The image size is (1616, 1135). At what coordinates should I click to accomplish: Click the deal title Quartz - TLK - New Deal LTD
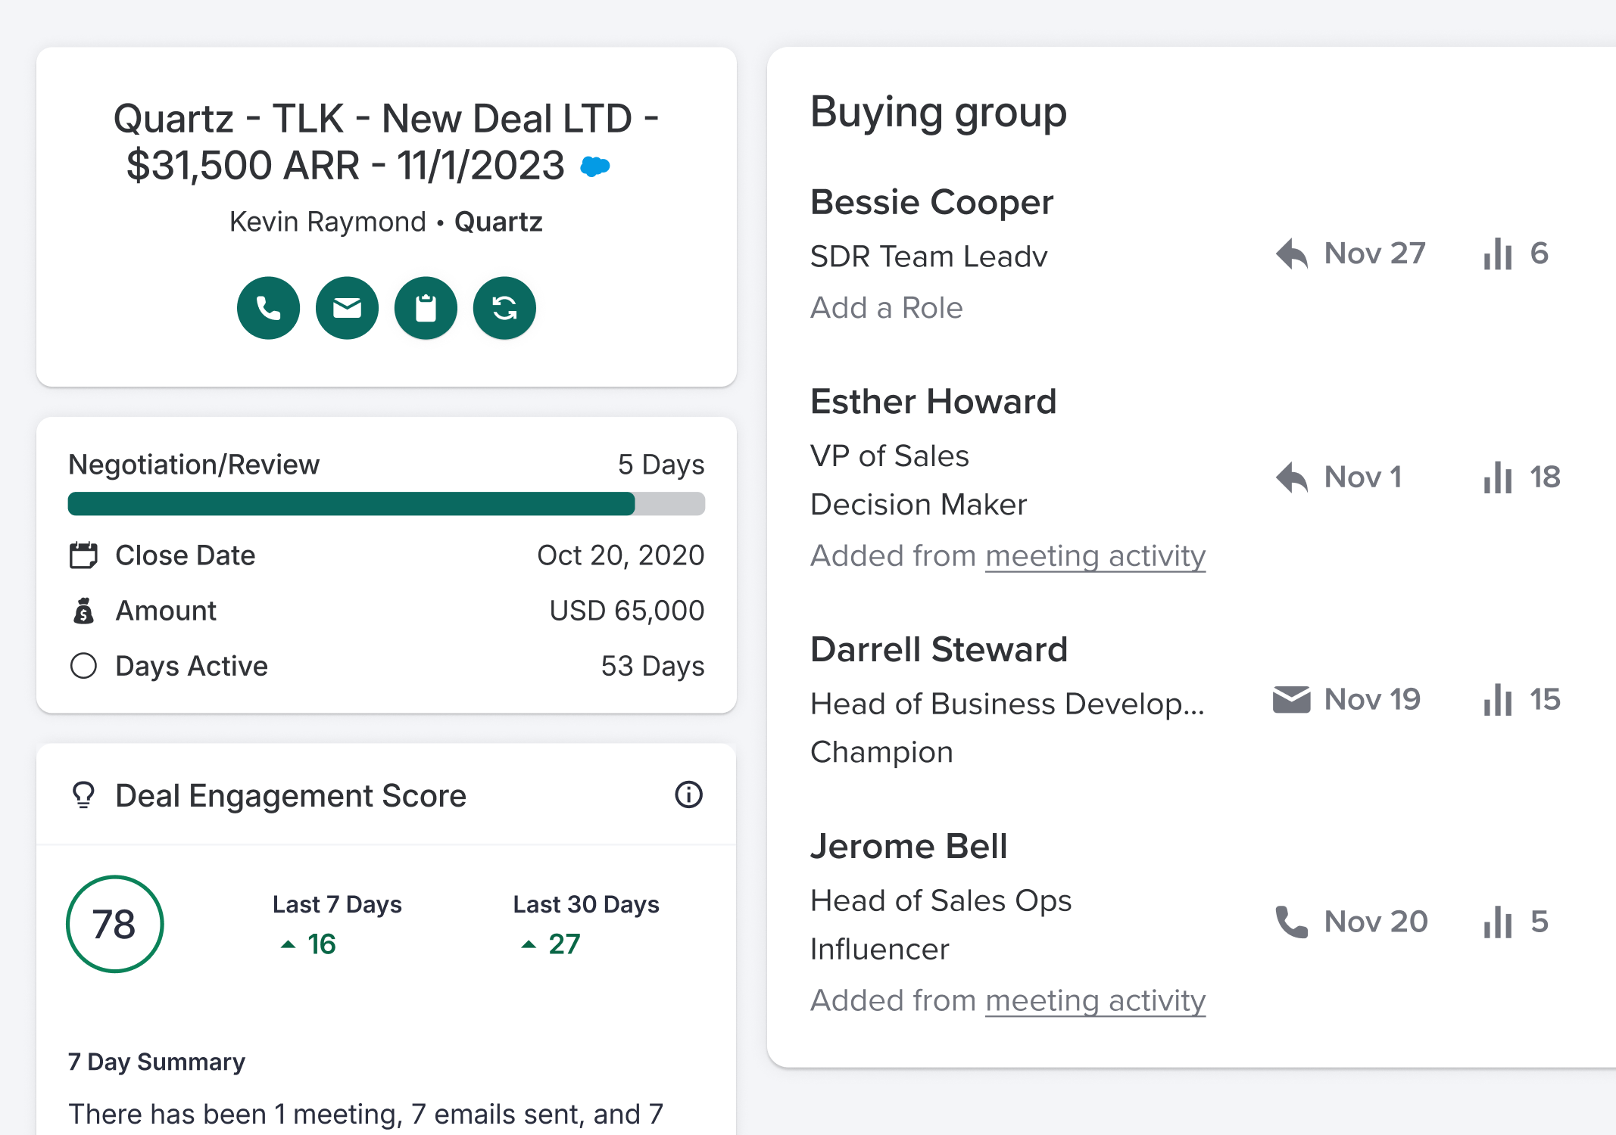click(386, 141)
